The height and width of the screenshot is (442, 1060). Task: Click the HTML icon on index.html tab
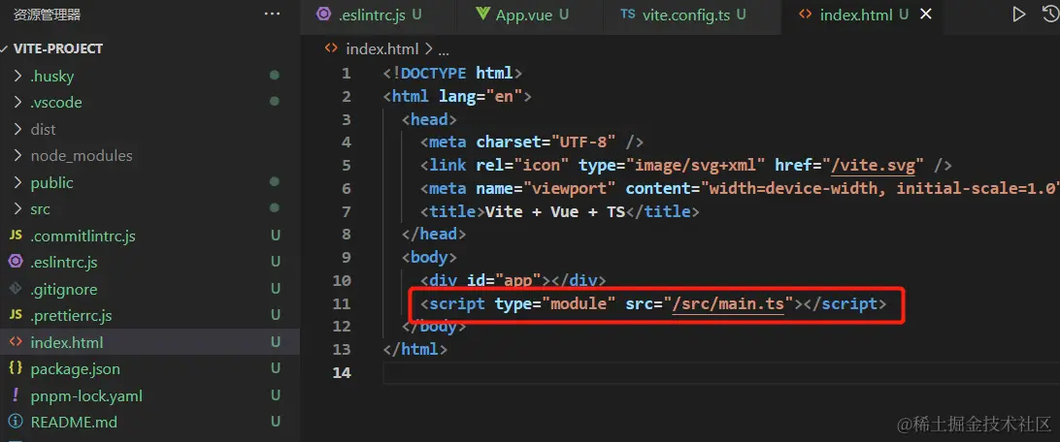click(x=805, y=15)
